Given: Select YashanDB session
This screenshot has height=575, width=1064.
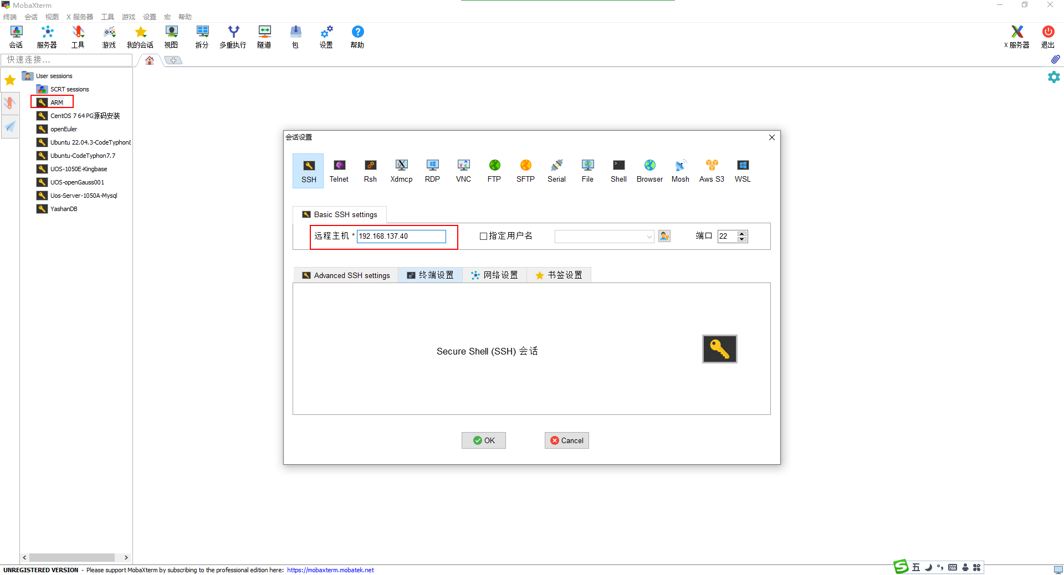Looking at the screenshot, I should point(57,209).
